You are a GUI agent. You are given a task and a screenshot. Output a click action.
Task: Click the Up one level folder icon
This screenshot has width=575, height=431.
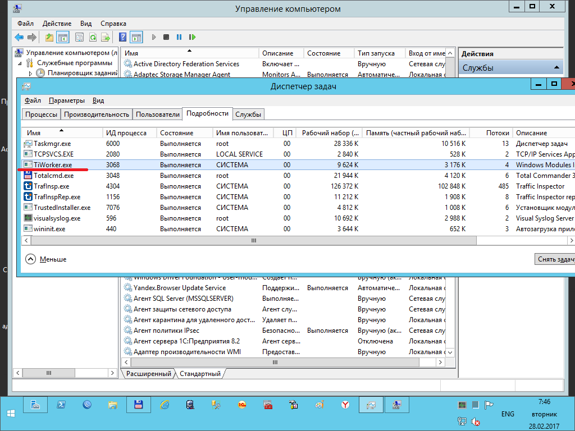[49, 37]
